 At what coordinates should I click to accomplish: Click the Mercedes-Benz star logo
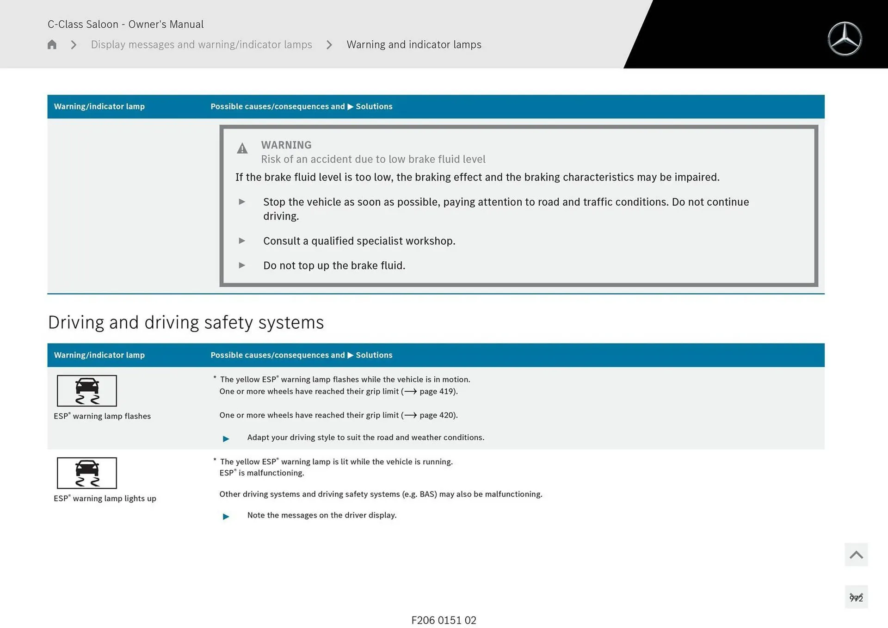click(845, 39)
